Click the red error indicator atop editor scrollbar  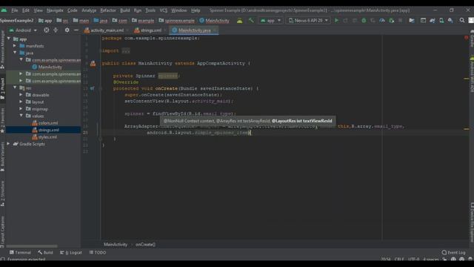466,38
